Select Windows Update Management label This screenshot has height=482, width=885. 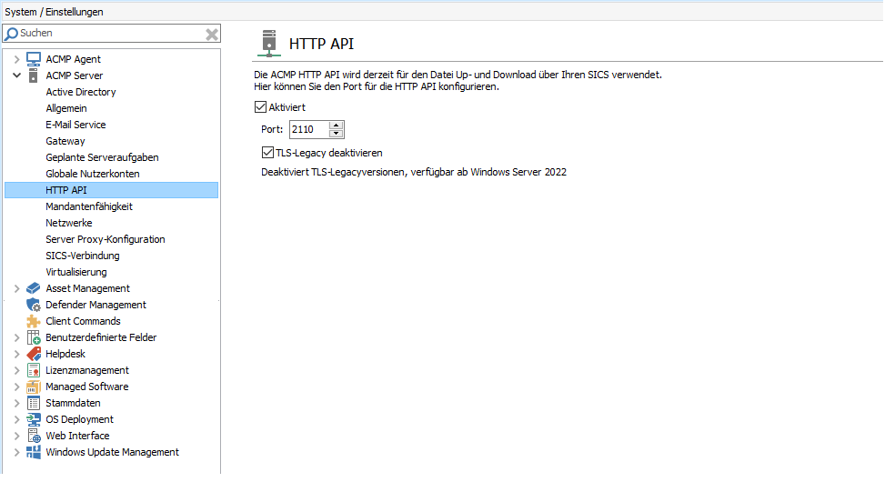(x=112, y=451)
